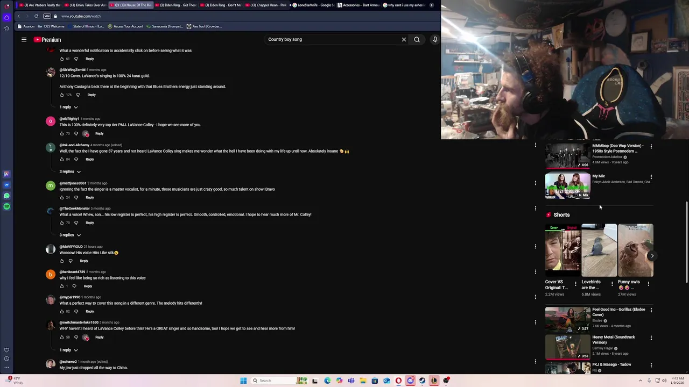
Task: Switch to the 'Accessories – Dart Armour' tab
Action: click(x=359, y=5)
